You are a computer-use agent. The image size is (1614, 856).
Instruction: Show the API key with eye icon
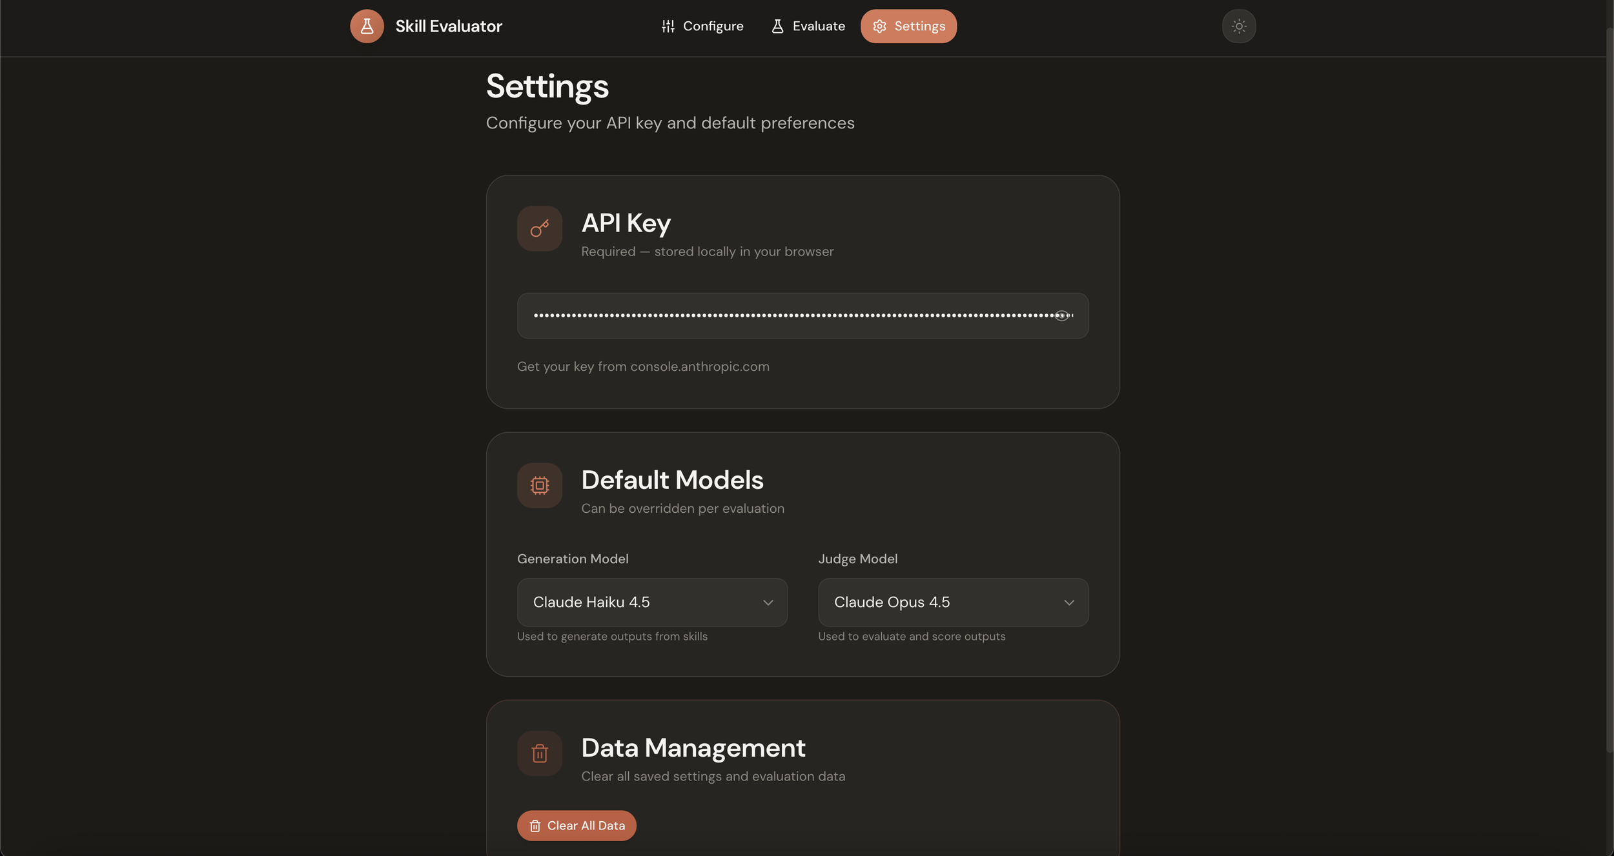[1061, 315]
